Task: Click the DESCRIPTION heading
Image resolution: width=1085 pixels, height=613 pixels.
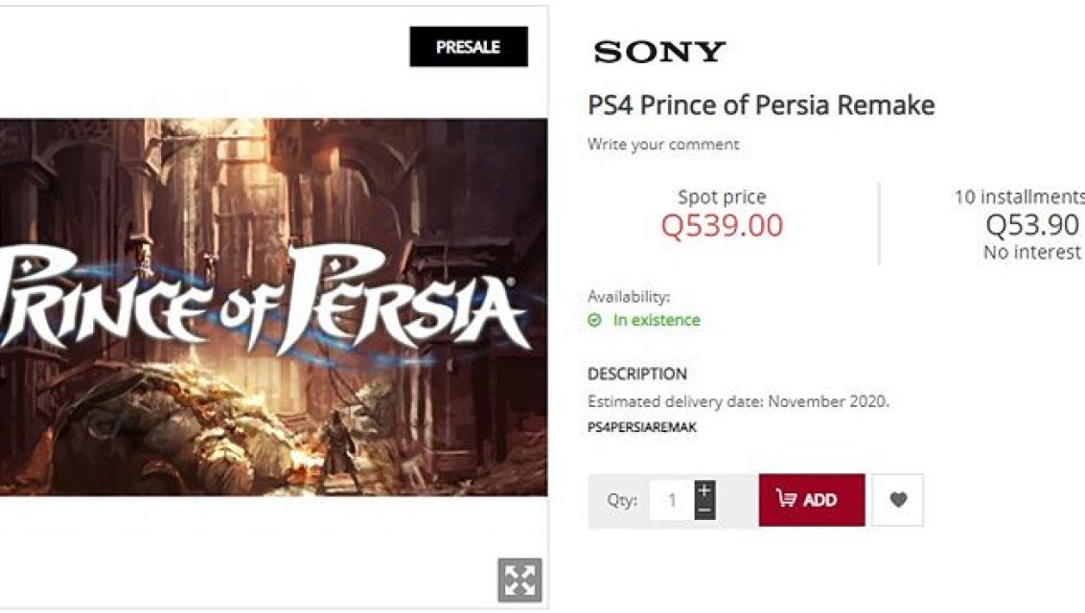Action: tap(637, 374)
